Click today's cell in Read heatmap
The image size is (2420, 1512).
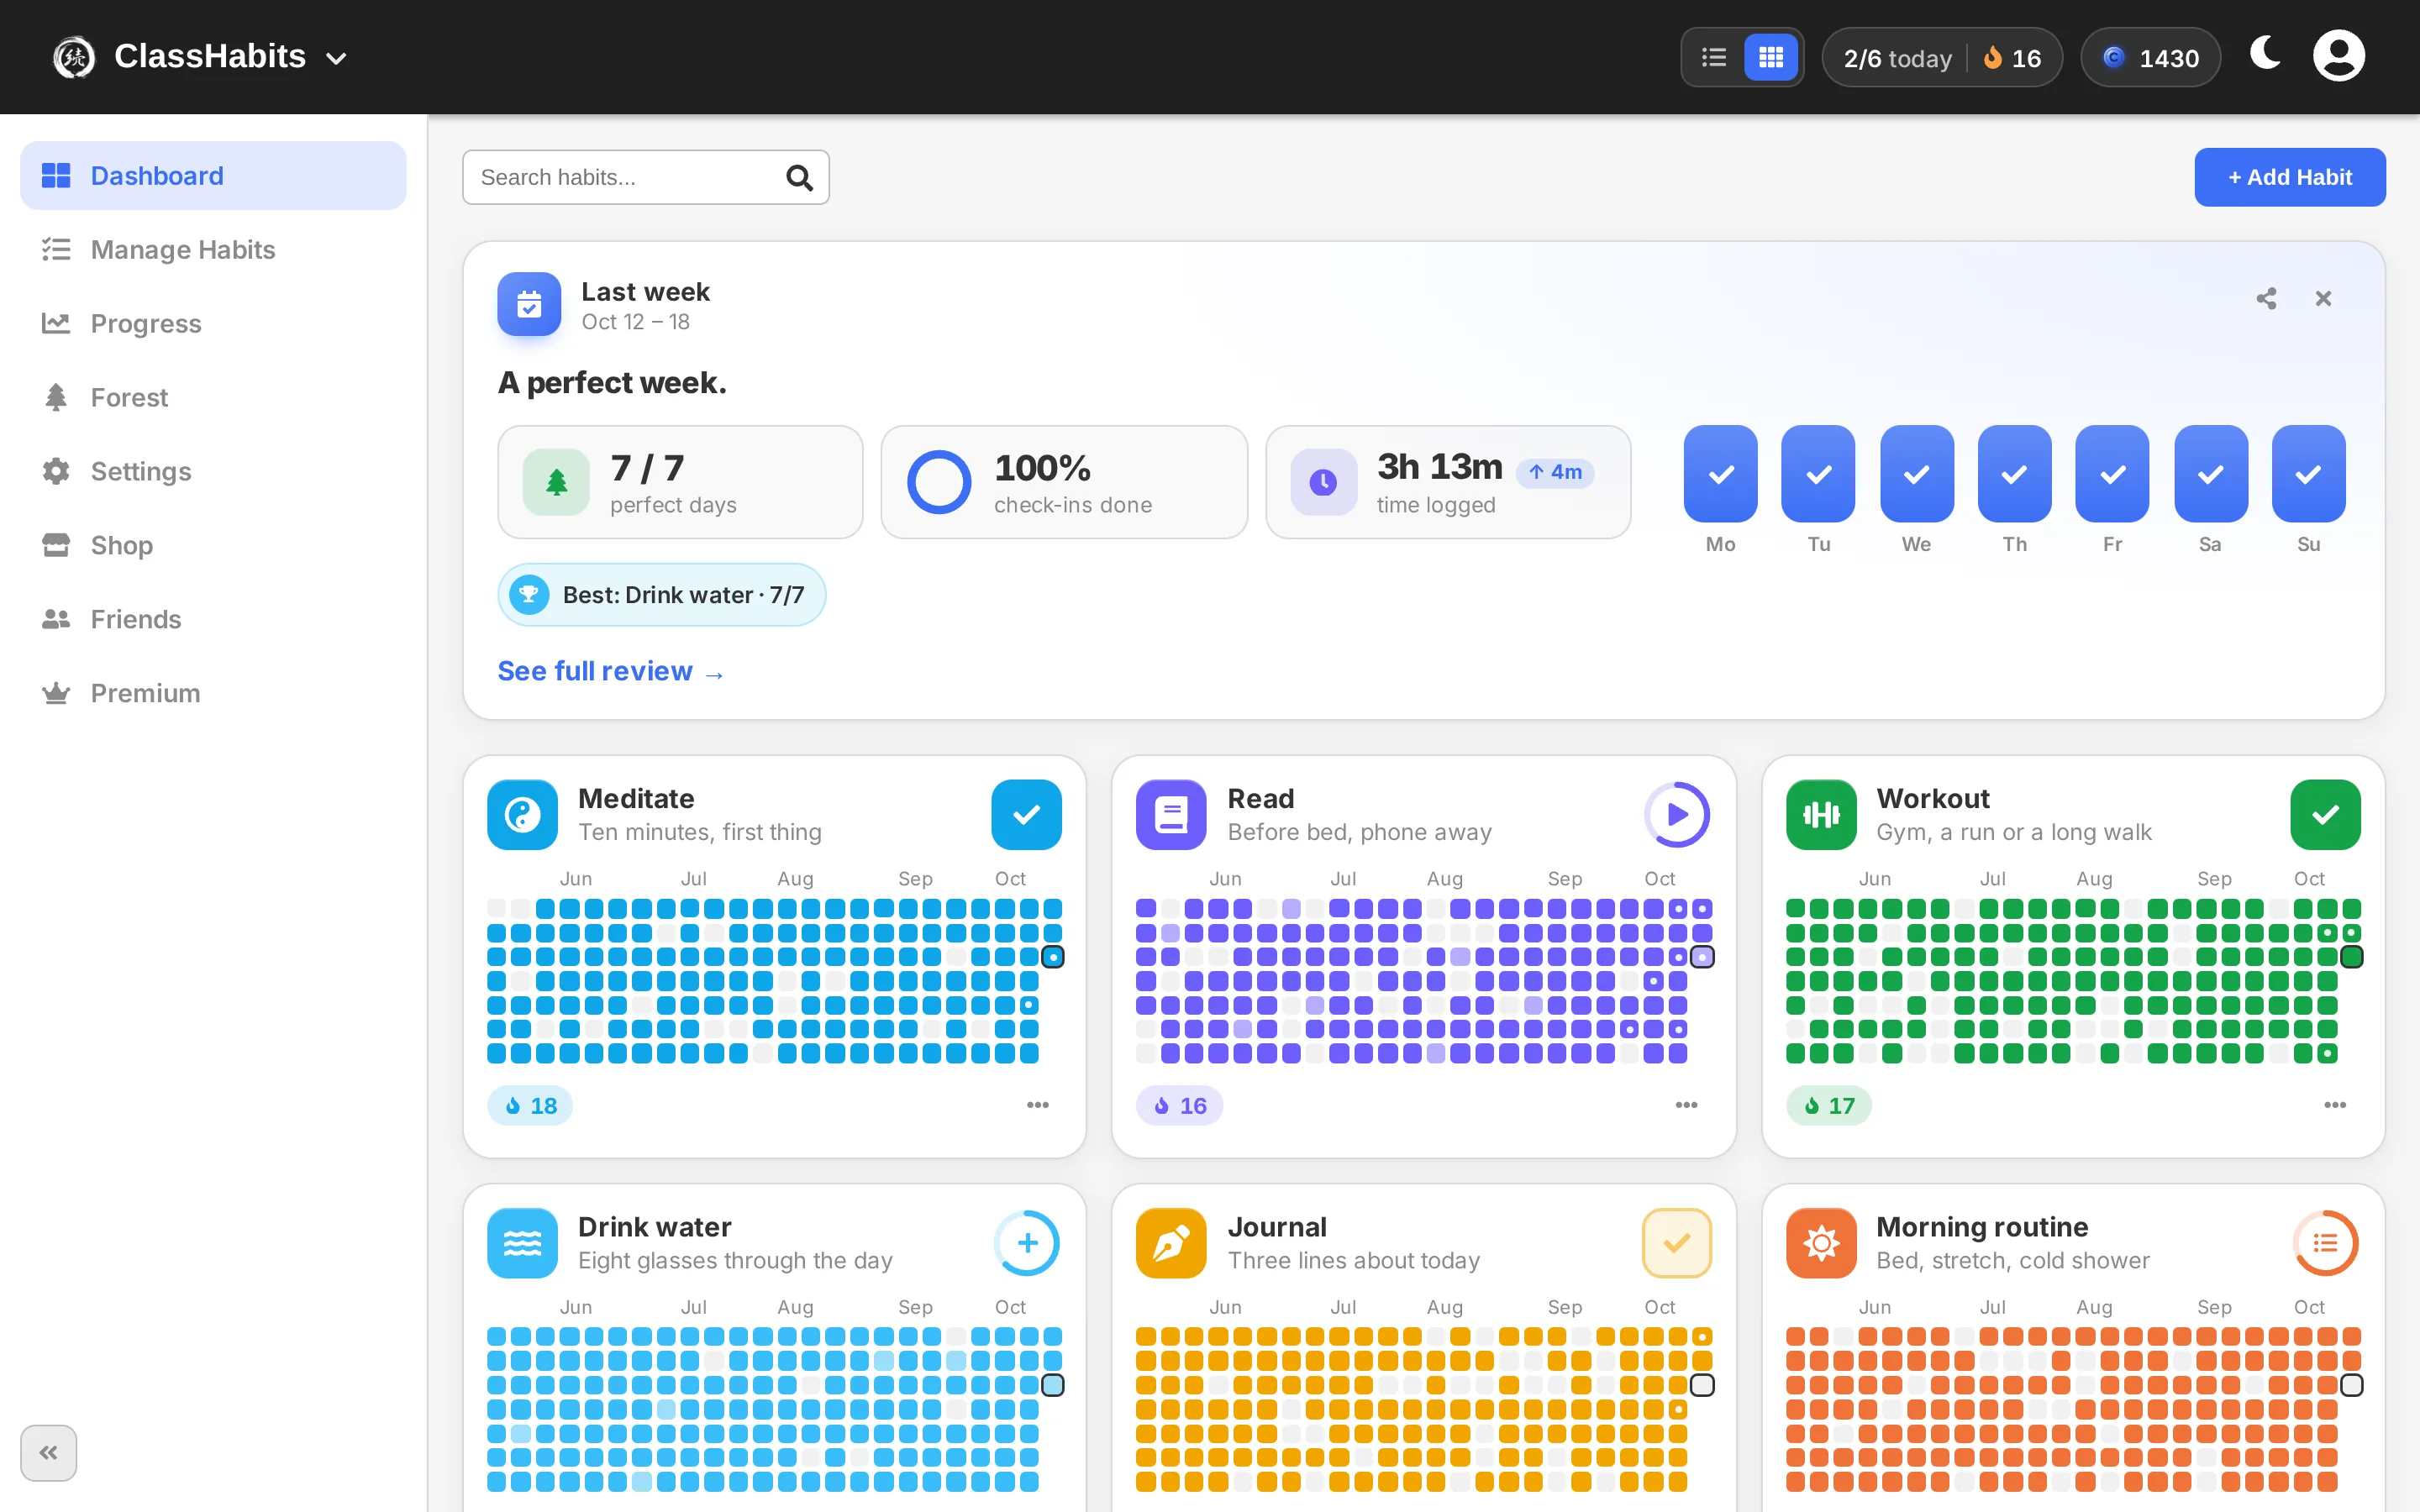coord(1702,957)
